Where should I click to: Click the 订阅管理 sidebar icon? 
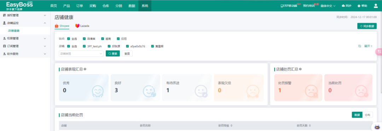click(4, 46)
